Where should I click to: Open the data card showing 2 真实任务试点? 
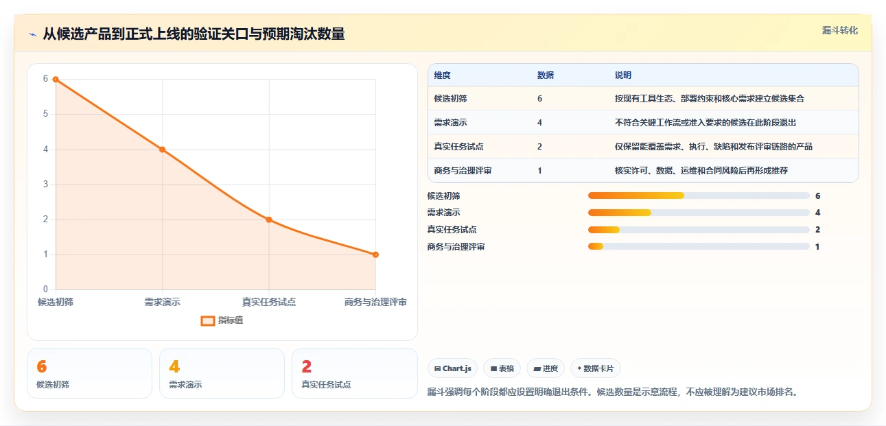click(x=355, y=373)
